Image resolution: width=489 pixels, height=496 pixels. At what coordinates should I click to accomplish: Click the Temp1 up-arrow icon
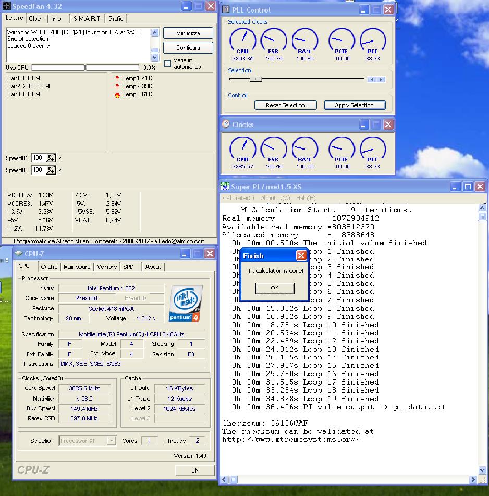[x=117, y=78]
